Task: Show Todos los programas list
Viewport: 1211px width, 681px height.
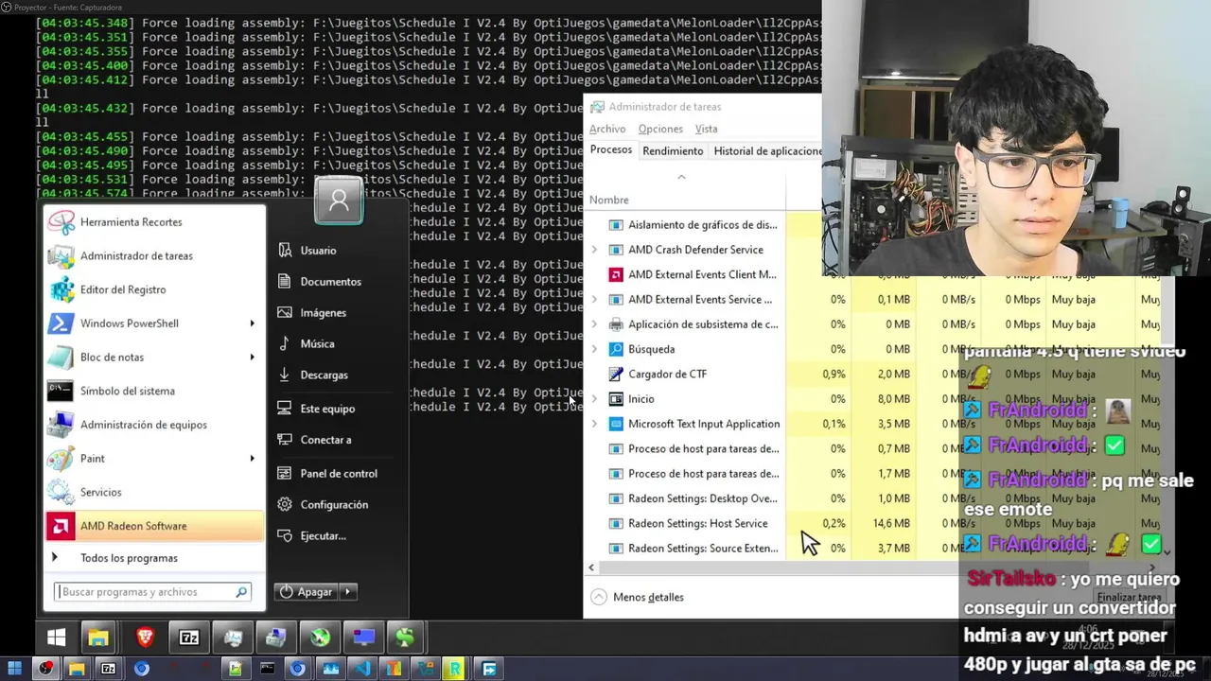Action: [129, 558]
